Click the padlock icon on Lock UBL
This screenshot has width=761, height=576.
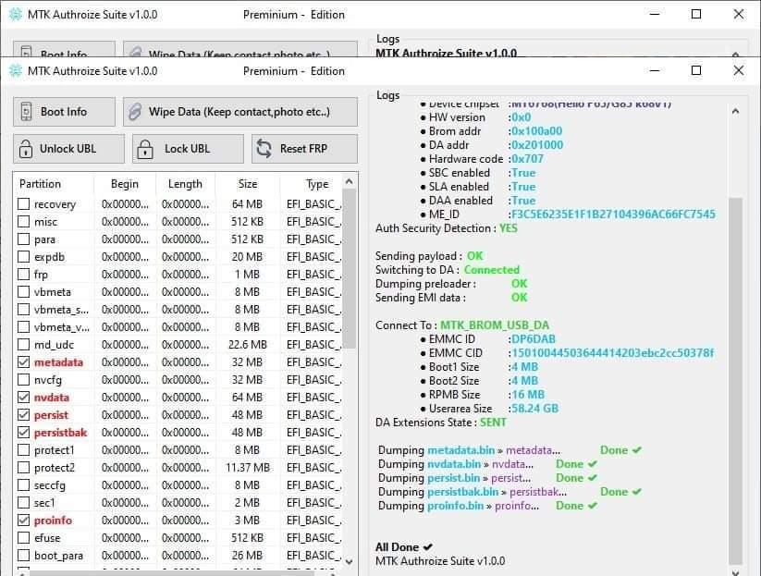pyautogui.click(x=145, y=149)
